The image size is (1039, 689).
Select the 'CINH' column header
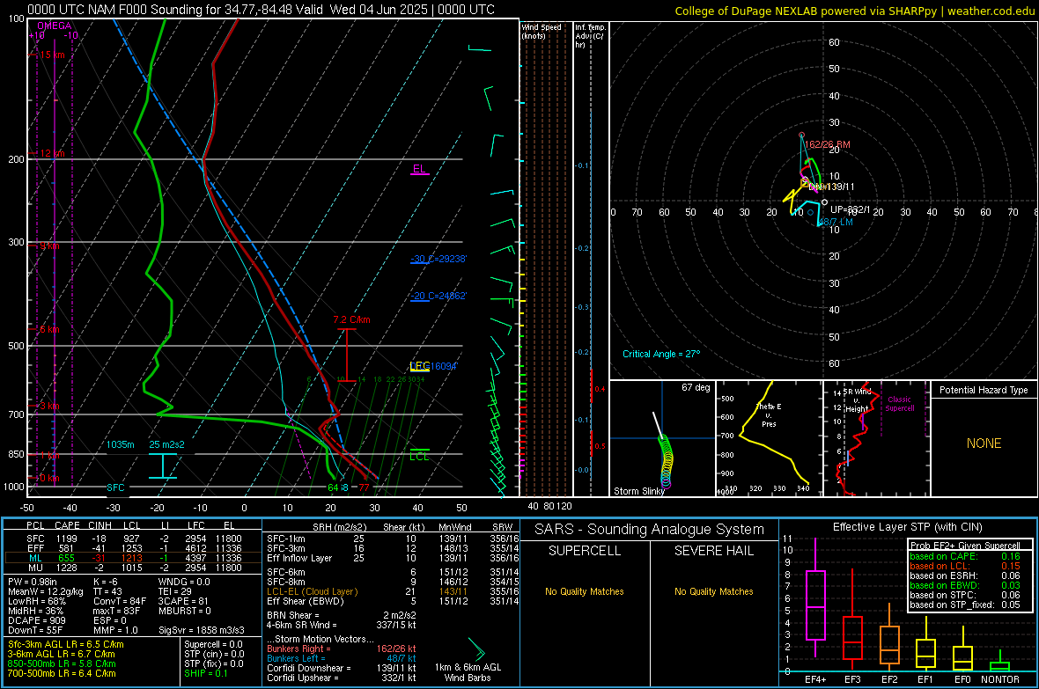point(100,525)
